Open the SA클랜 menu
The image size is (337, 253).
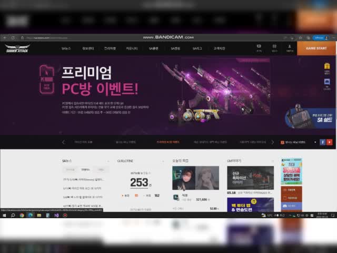pos(153,48)
